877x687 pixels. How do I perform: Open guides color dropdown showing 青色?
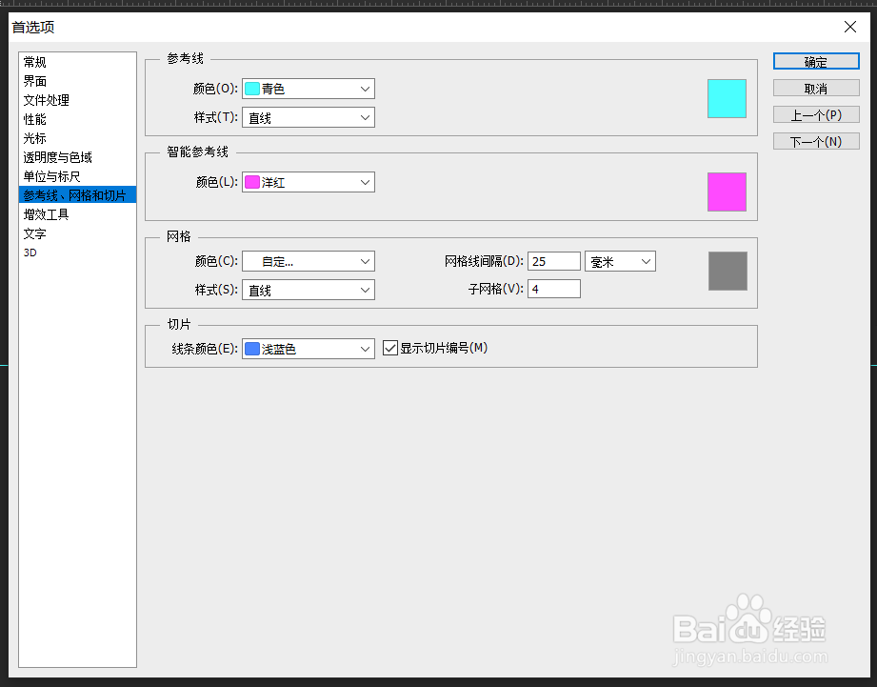tap(309, 89)
